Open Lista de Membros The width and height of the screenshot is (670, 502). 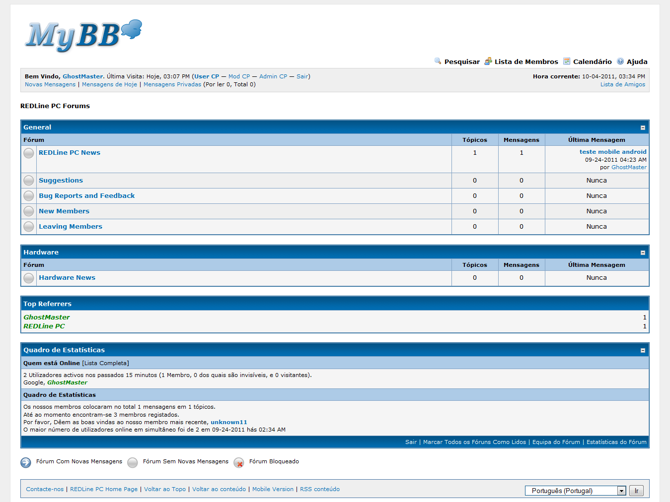[526, 62]
